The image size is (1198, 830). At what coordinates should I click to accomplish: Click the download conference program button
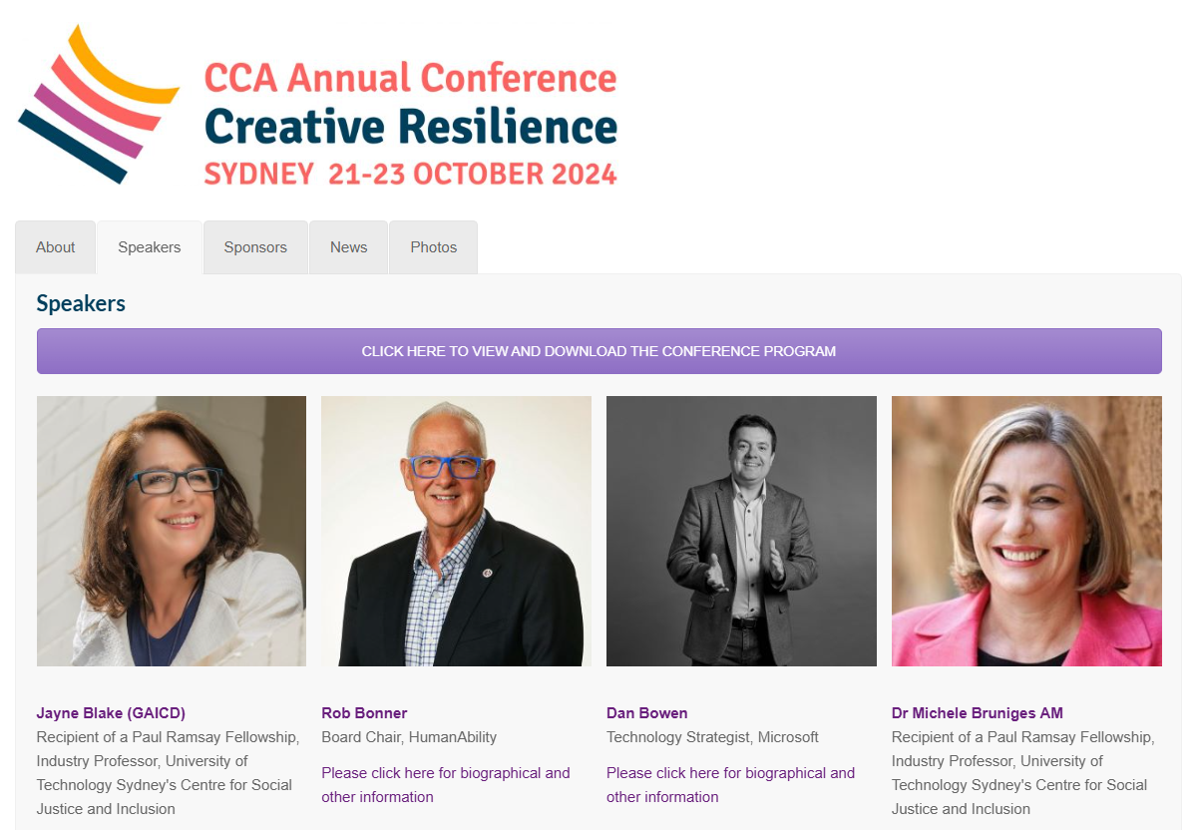click(x=599, y=351)
